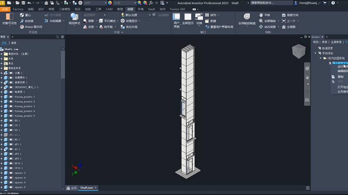Collapse the 手动添加 tree node
Image resolution: width=348 pixels, height=195 pixels.
pyautogui.click(x=316, y=53)
